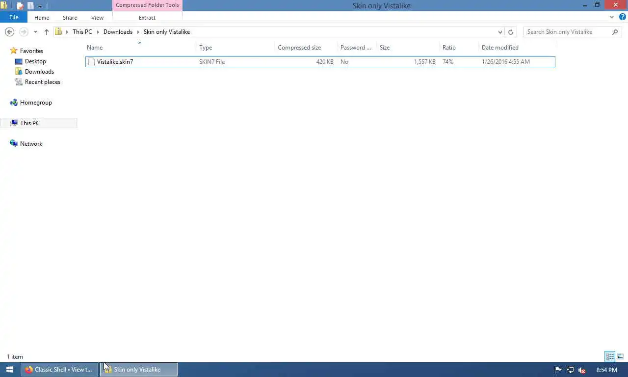
Task: Select Network in navigation pane
Action: [31, 144]
